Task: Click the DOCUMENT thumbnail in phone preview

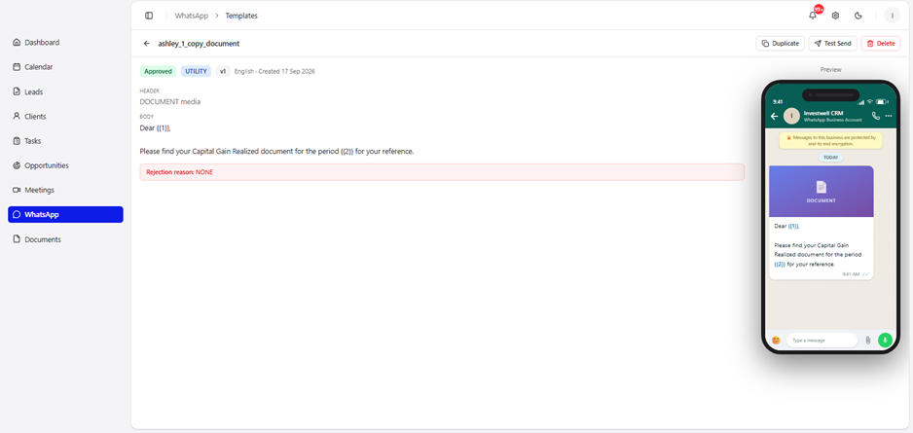Action: pos(821,192)
